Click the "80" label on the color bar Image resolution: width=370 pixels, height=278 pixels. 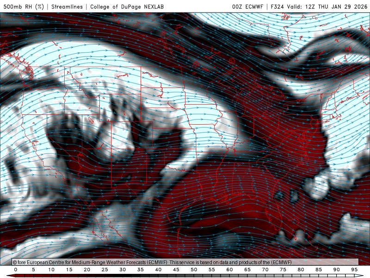click(301, 270)
